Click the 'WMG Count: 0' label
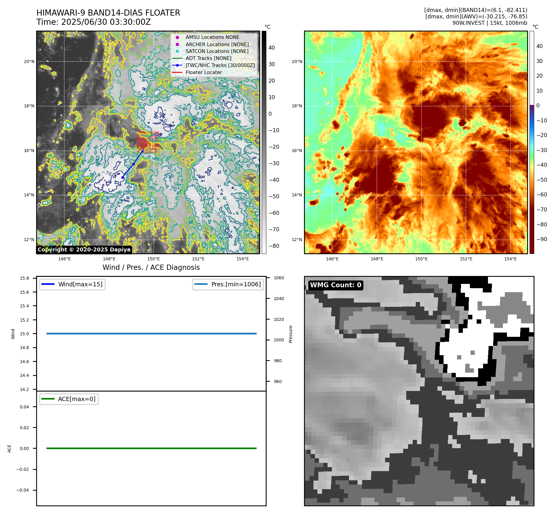Viewport: 555px width, 517px height. (336, 285)
